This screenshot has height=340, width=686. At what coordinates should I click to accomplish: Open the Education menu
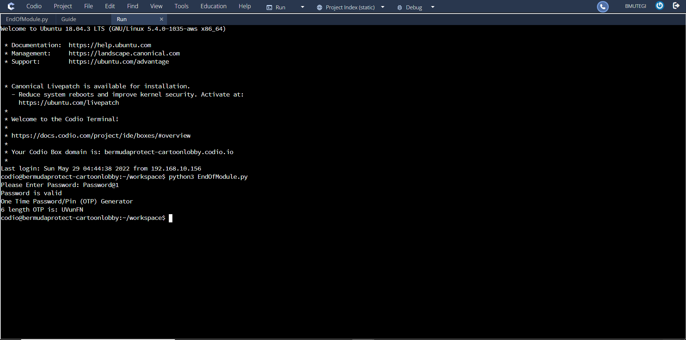click(x=213, y=6)
